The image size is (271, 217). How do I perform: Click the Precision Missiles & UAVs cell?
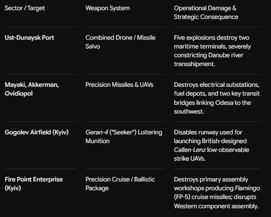(120, 85)
